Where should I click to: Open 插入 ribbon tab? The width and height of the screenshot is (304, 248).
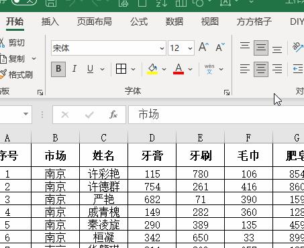click(x=50, y=22)
